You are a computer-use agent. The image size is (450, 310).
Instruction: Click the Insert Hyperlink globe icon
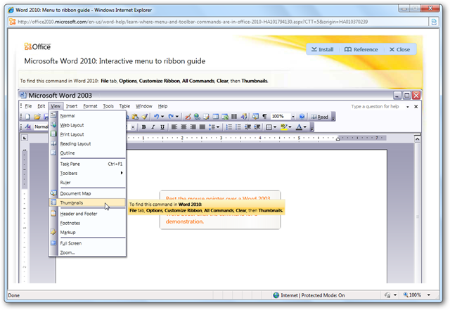pyautogui.click(x=197, y=117)
